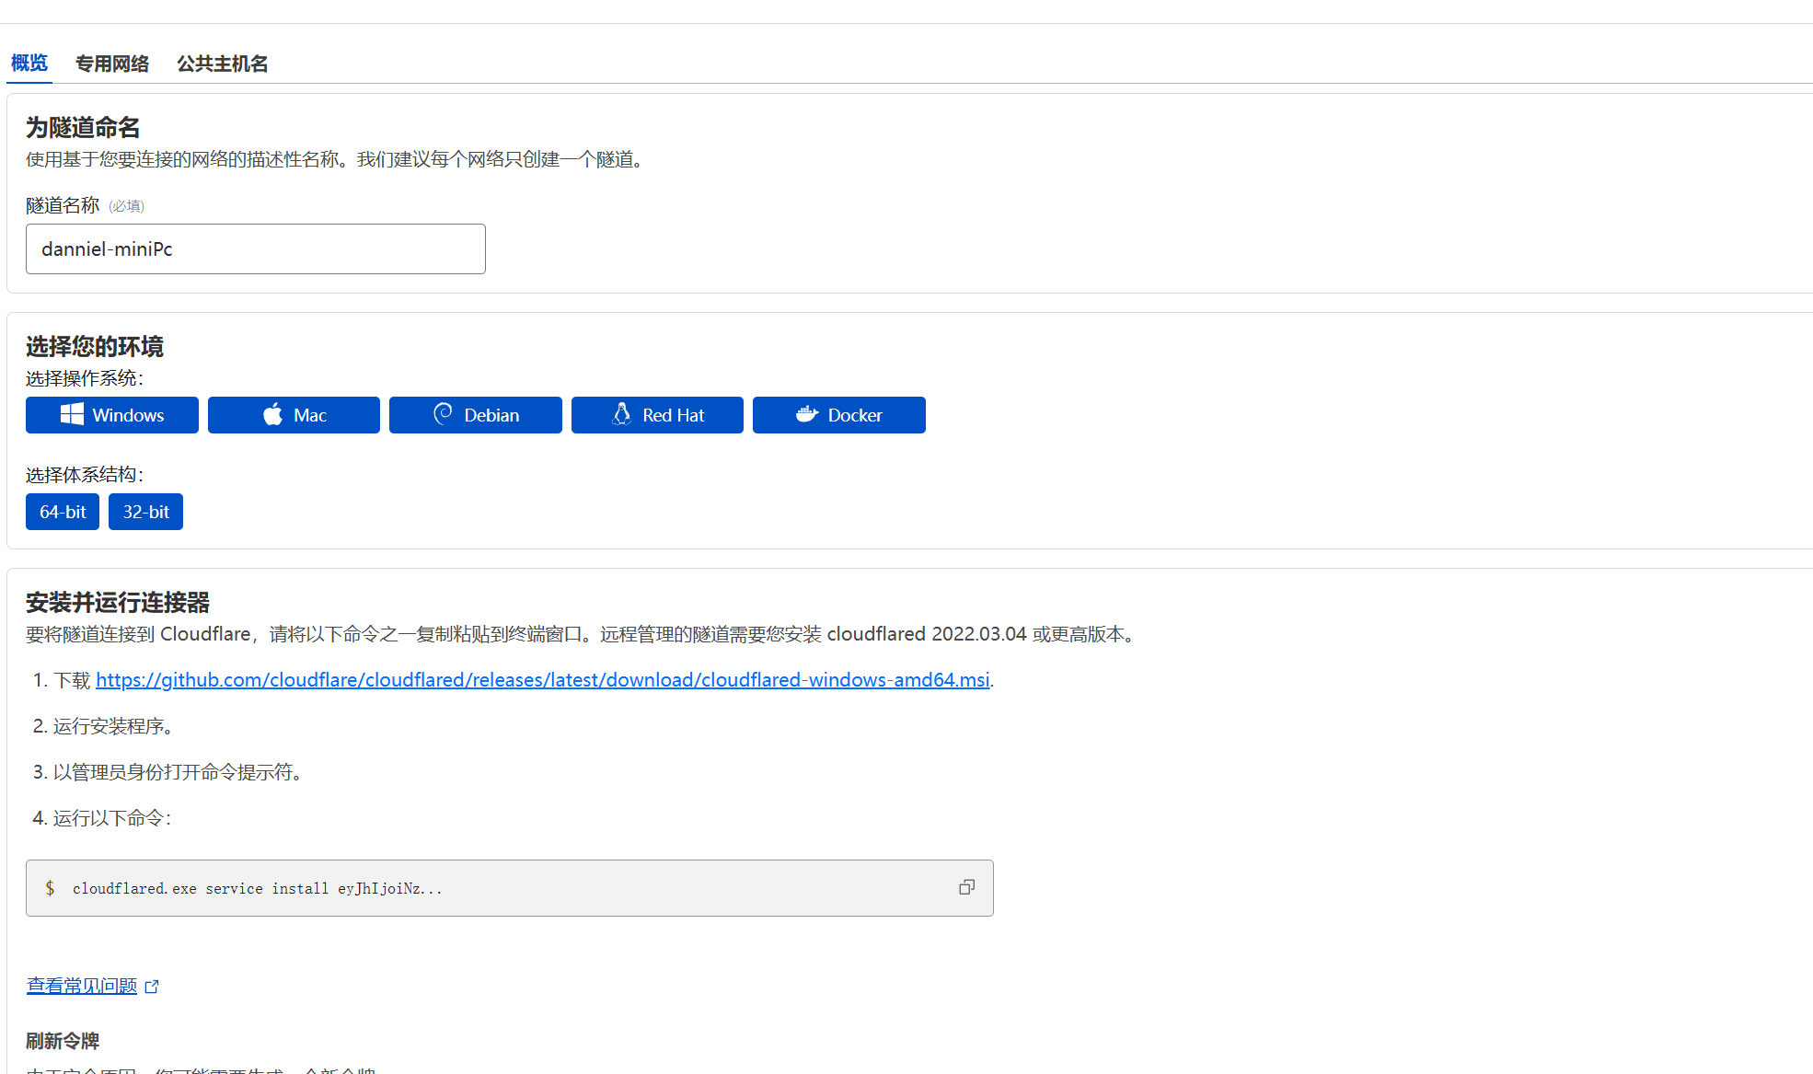Click the 隧道名称 field label

(x=63, y=205)
